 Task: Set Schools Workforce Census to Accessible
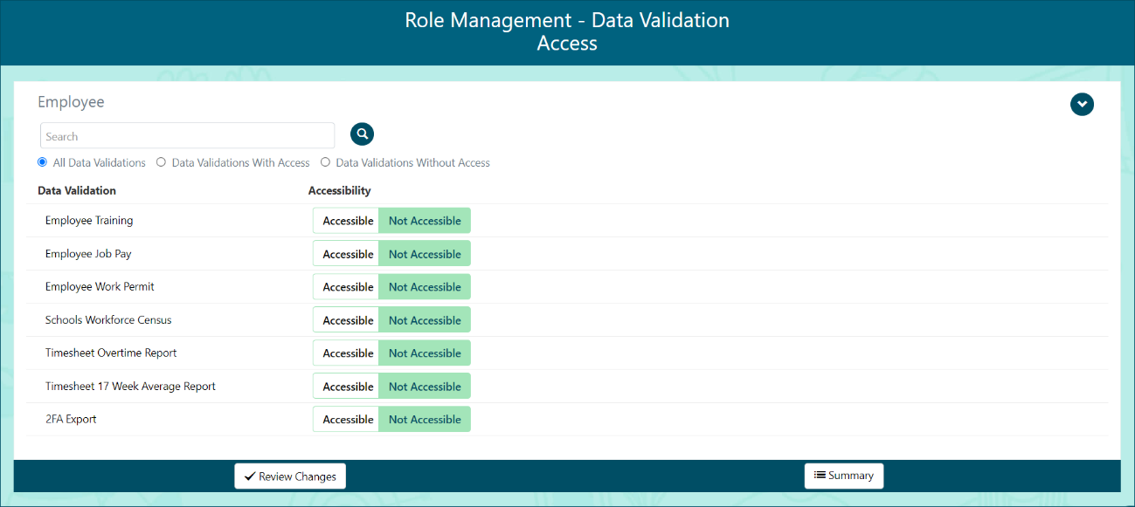tap(347, 320)
